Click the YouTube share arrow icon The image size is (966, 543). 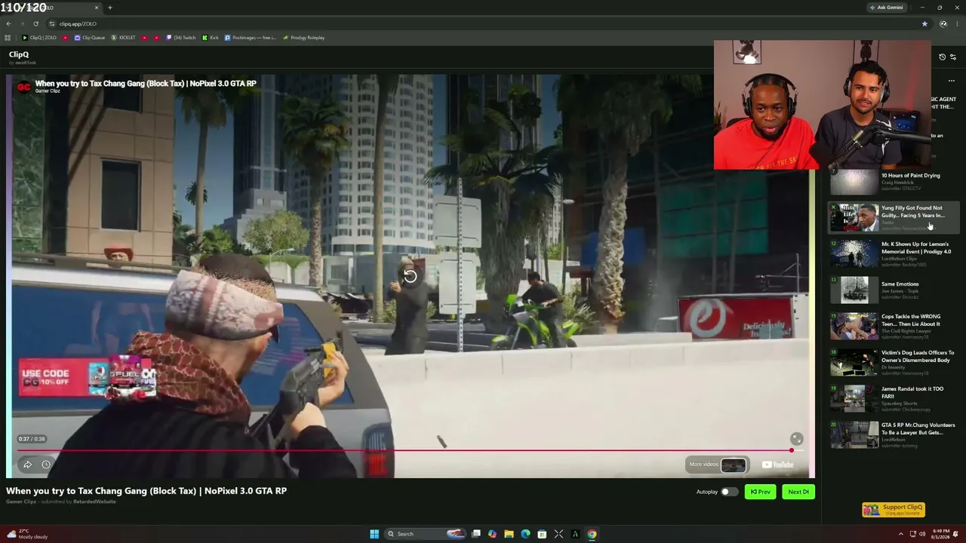pos(28,465)
